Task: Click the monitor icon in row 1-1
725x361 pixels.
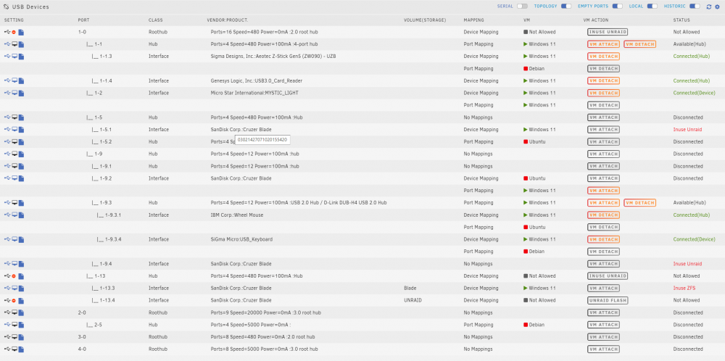Action: coord(14,44)
